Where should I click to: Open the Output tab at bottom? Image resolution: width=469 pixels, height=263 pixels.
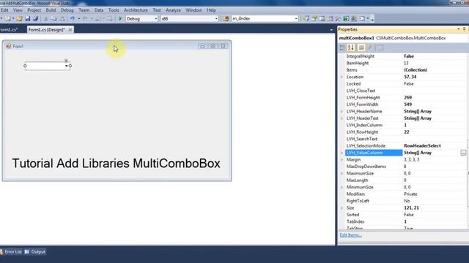point(35,252)
